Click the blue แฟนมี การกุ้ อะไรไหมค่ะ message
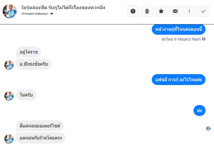The height and width of the screenshot is (153, 214). point(178,79)
